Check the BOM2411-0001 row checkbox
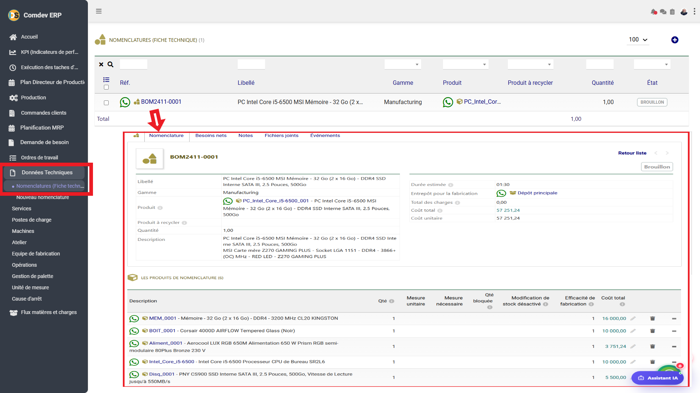700x393 pixels. click(x=106, y=103)
